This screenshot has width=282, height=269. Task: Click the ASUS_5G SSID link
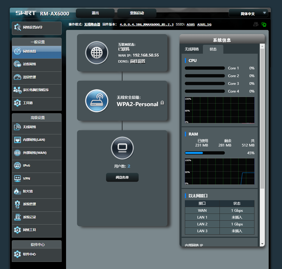[204, 24]
